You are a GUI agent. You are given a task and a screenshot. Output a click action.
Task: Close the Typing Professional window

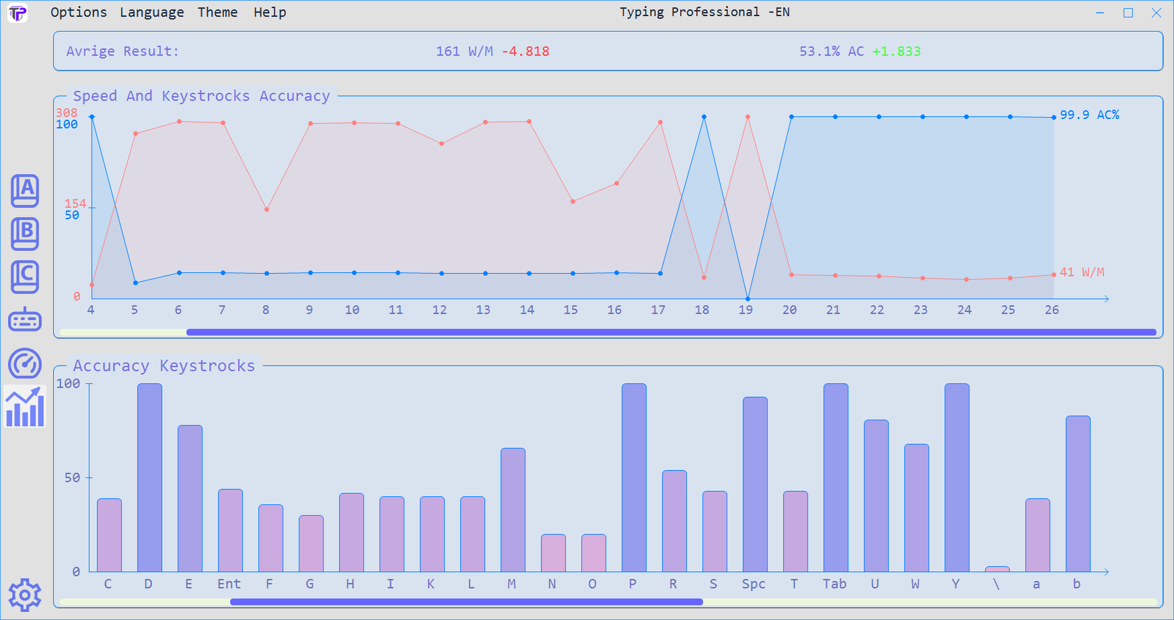[x=1157, y=13]
